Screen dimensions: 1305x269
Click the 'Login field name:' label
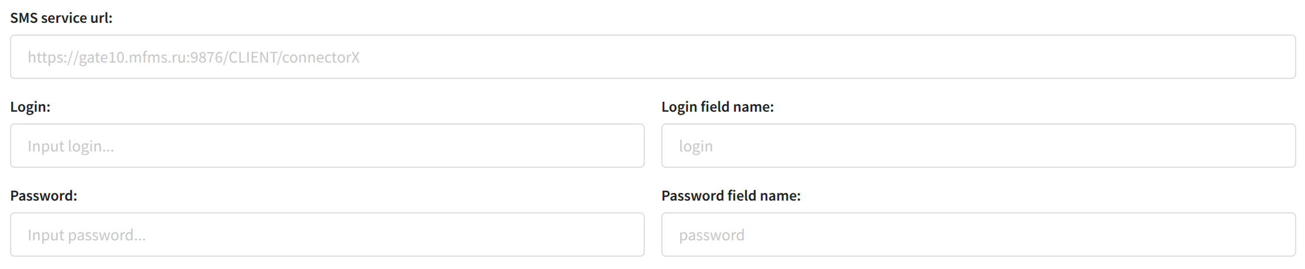click(717, 107)
